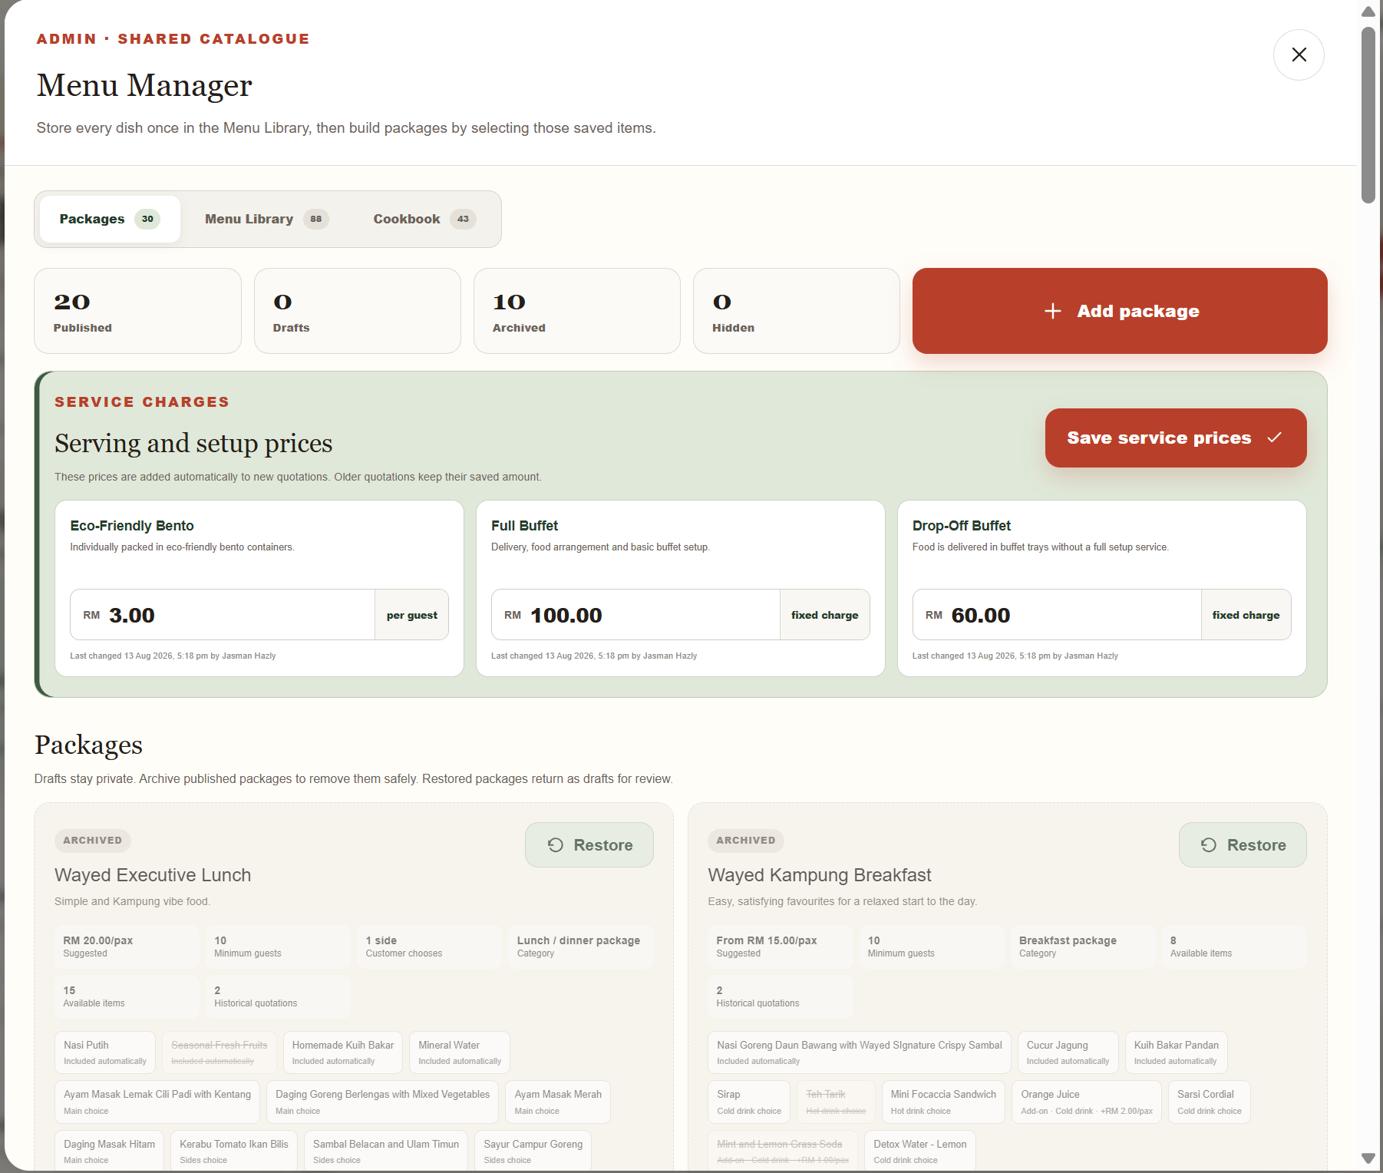1383x1173 pixels.
Task: Select the 0 Hidden stat card
Action: point(797,311)
